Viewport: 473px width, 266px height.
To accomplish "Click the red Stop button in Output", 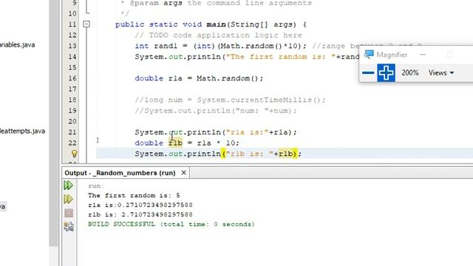I will pyautogui.click(x=69, y=214).
